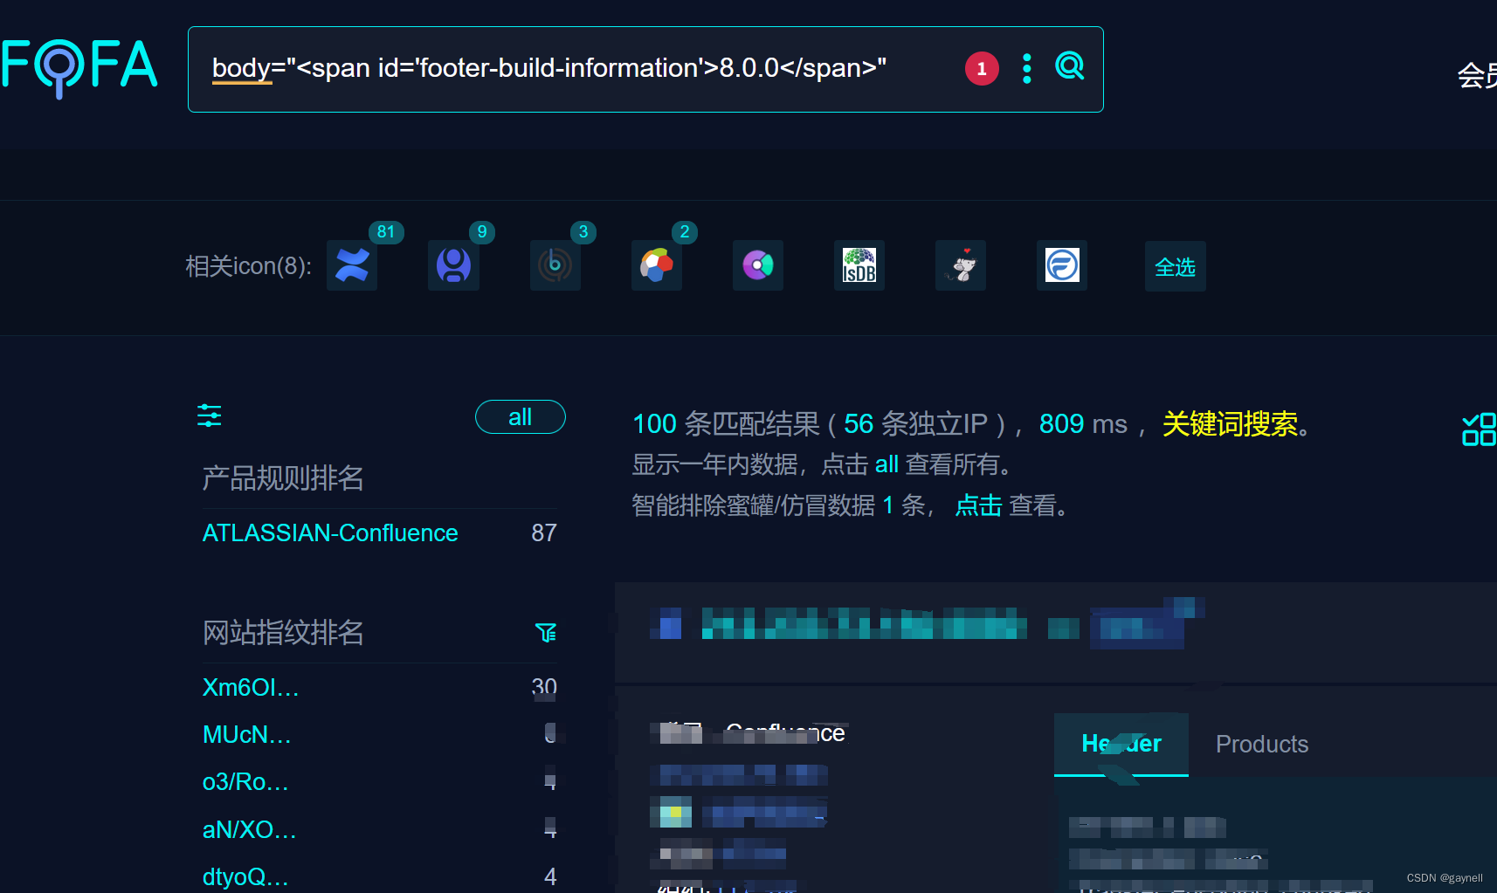Filter by fingerprint MUcN…
Screen dimensions: 1497x893
tap(247, 735)
